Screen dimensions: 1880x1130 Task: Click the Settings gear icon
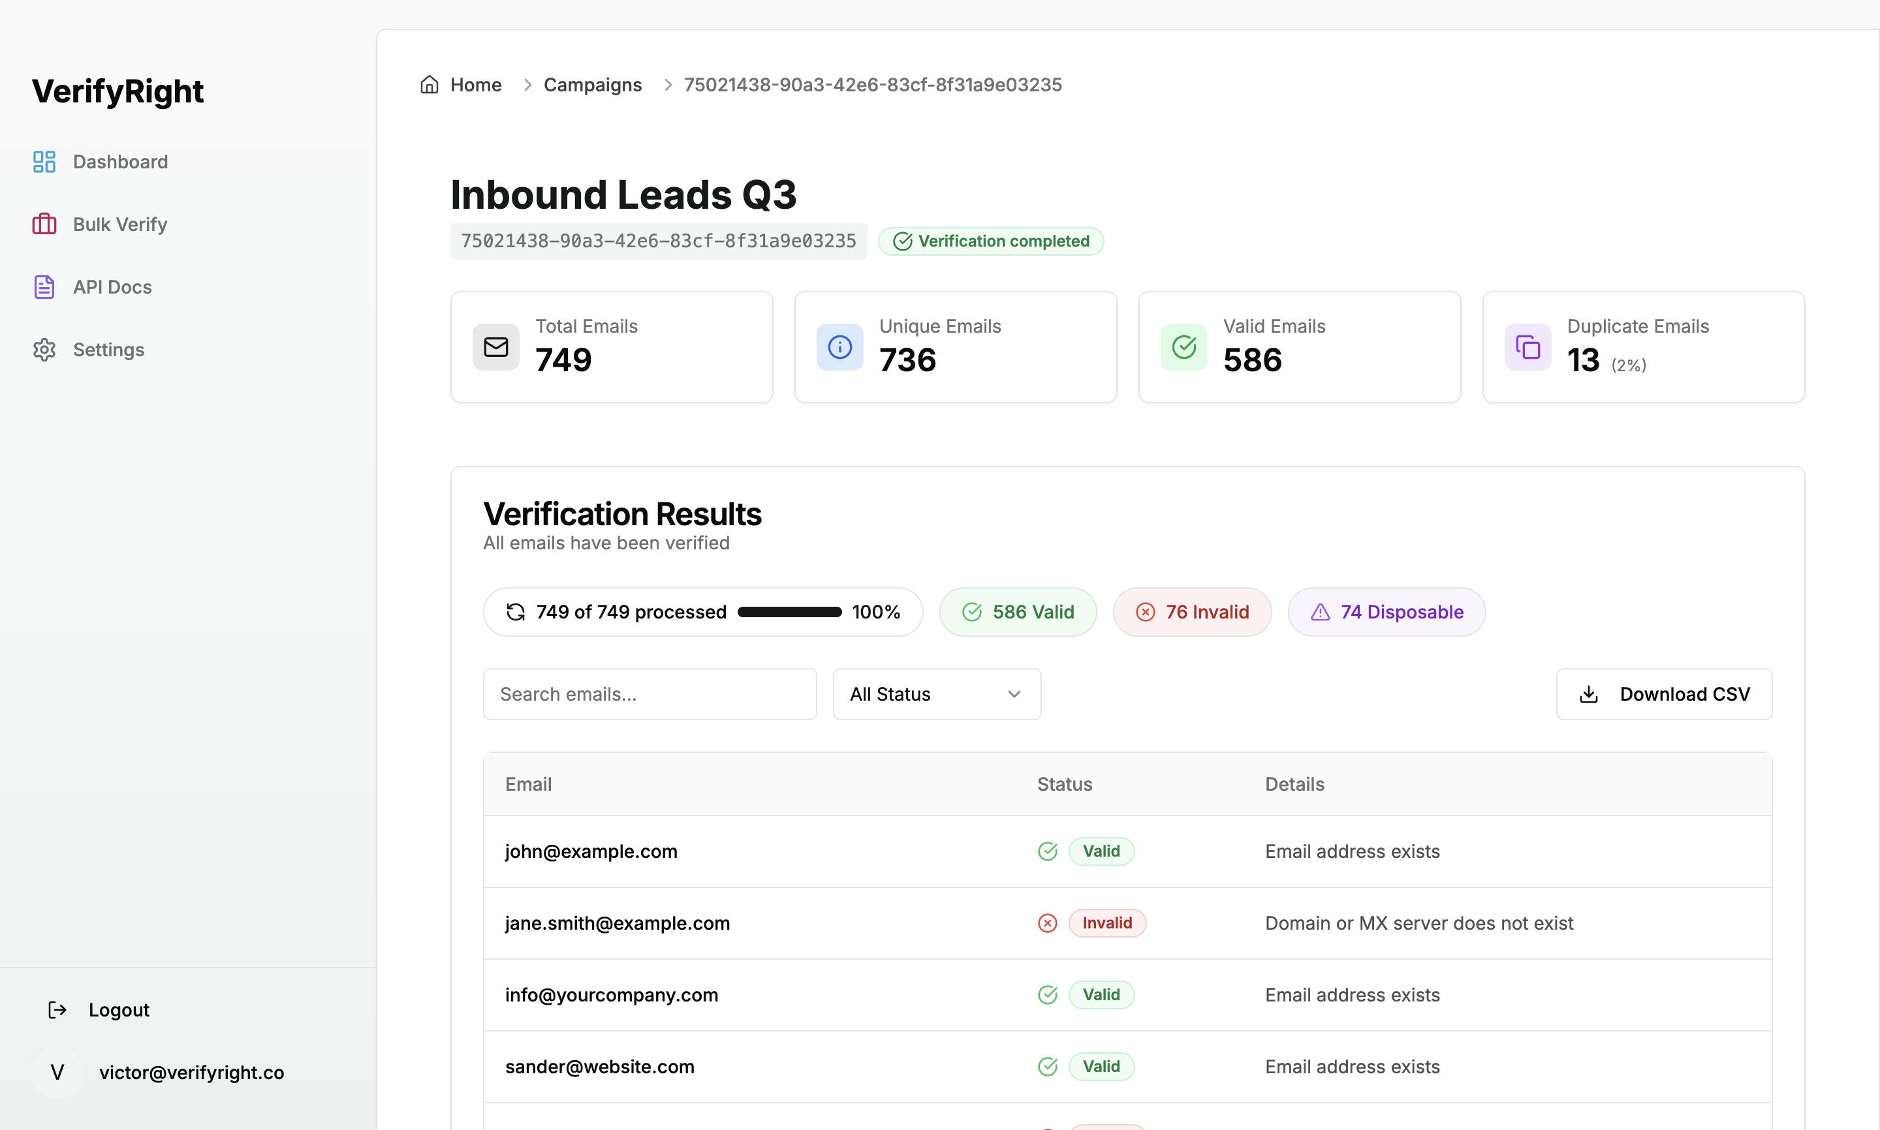(44, 350)
